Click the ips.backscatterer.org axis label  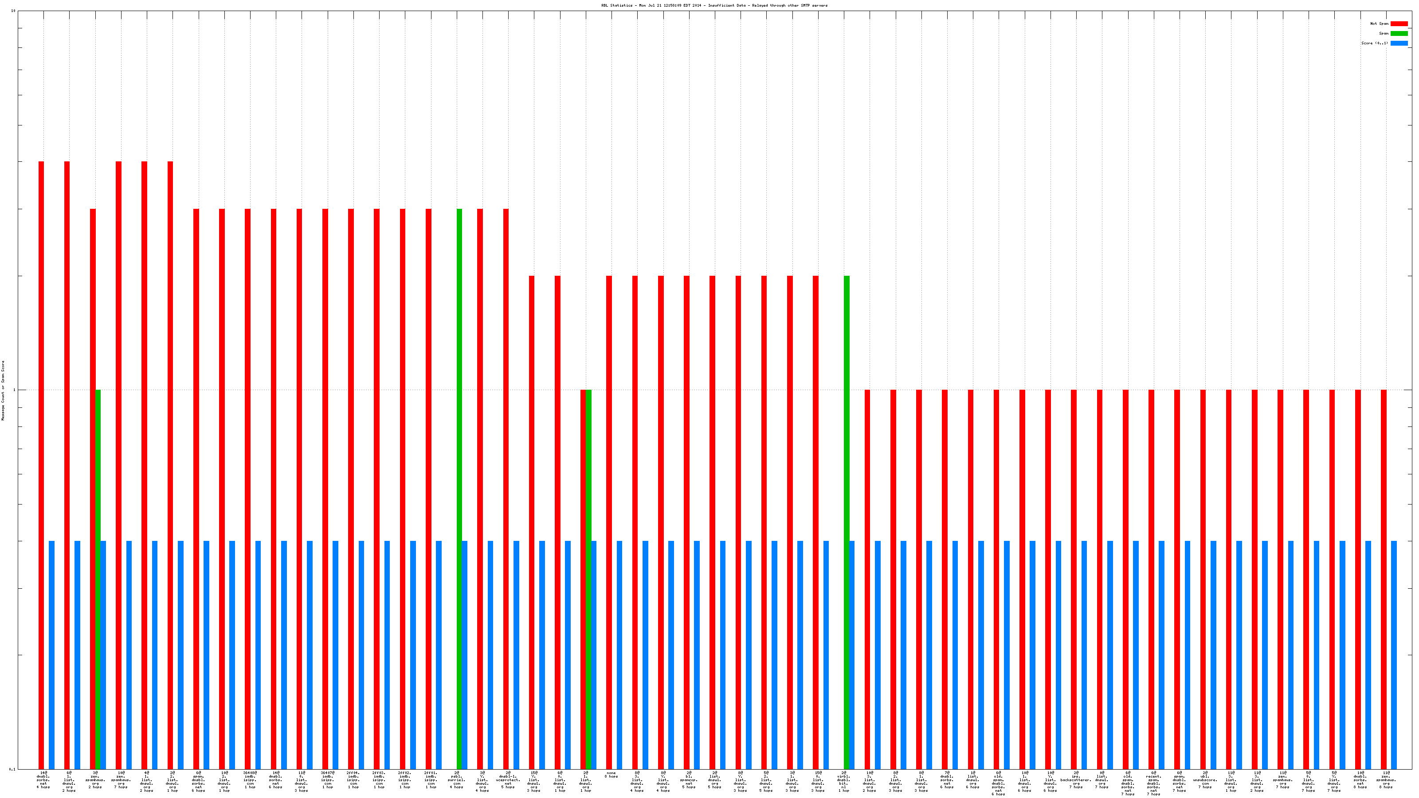tap(1076, 780)
